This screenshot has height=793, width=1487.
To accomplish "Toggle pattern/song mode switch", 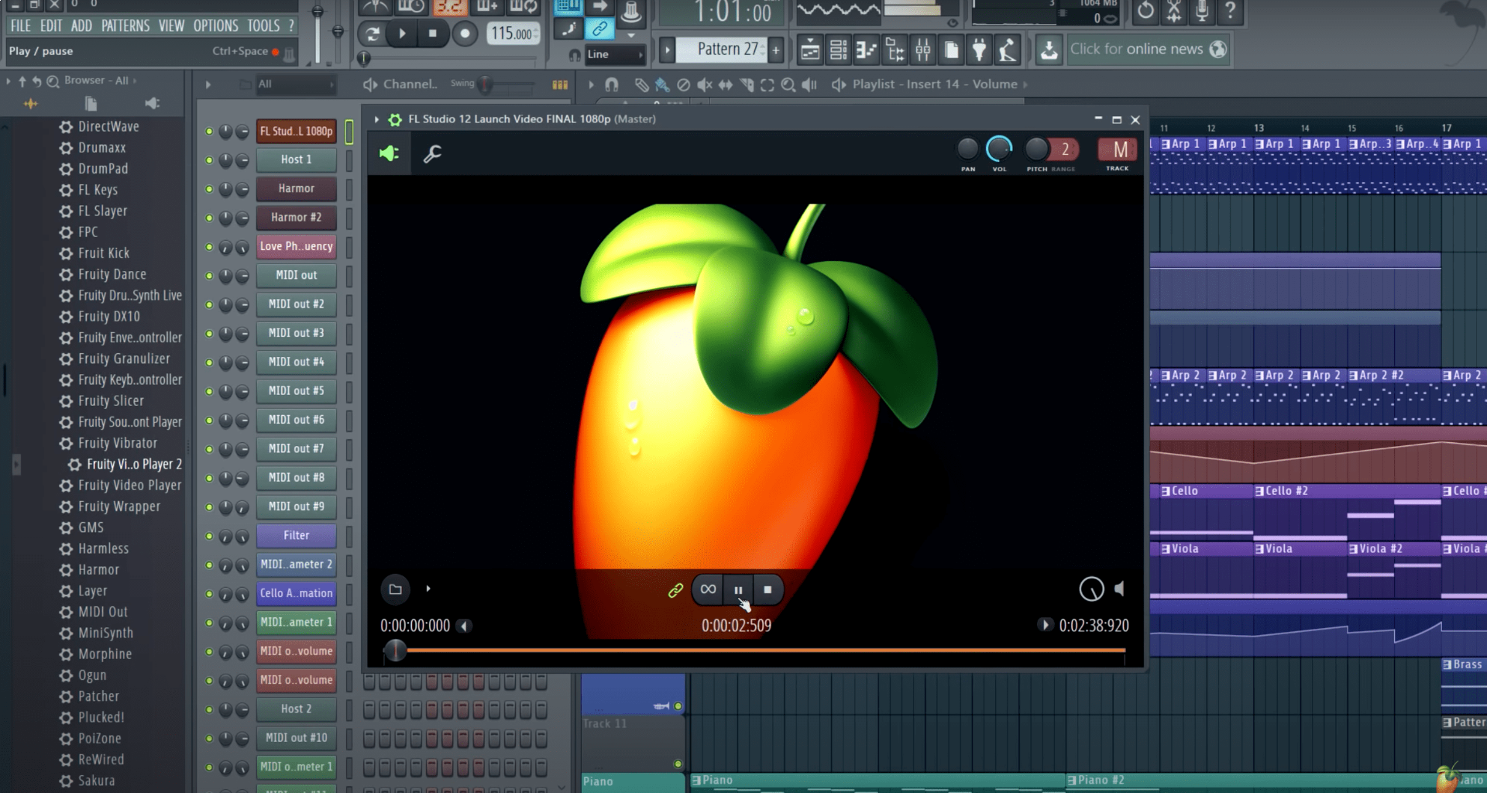I will tap(373, 33).
